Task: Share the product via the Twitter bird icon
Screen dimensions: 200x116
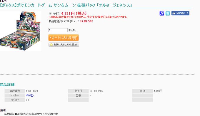Action: (x=168, y=13)
